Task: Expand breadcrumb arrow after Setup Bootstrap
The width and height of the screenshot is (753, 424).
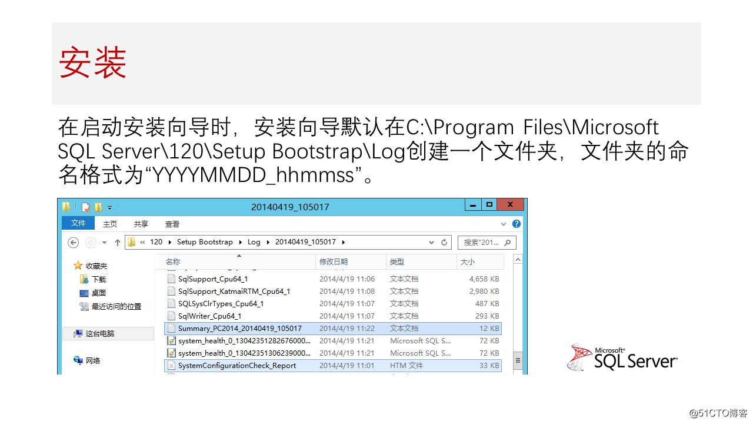Action: 241,242
